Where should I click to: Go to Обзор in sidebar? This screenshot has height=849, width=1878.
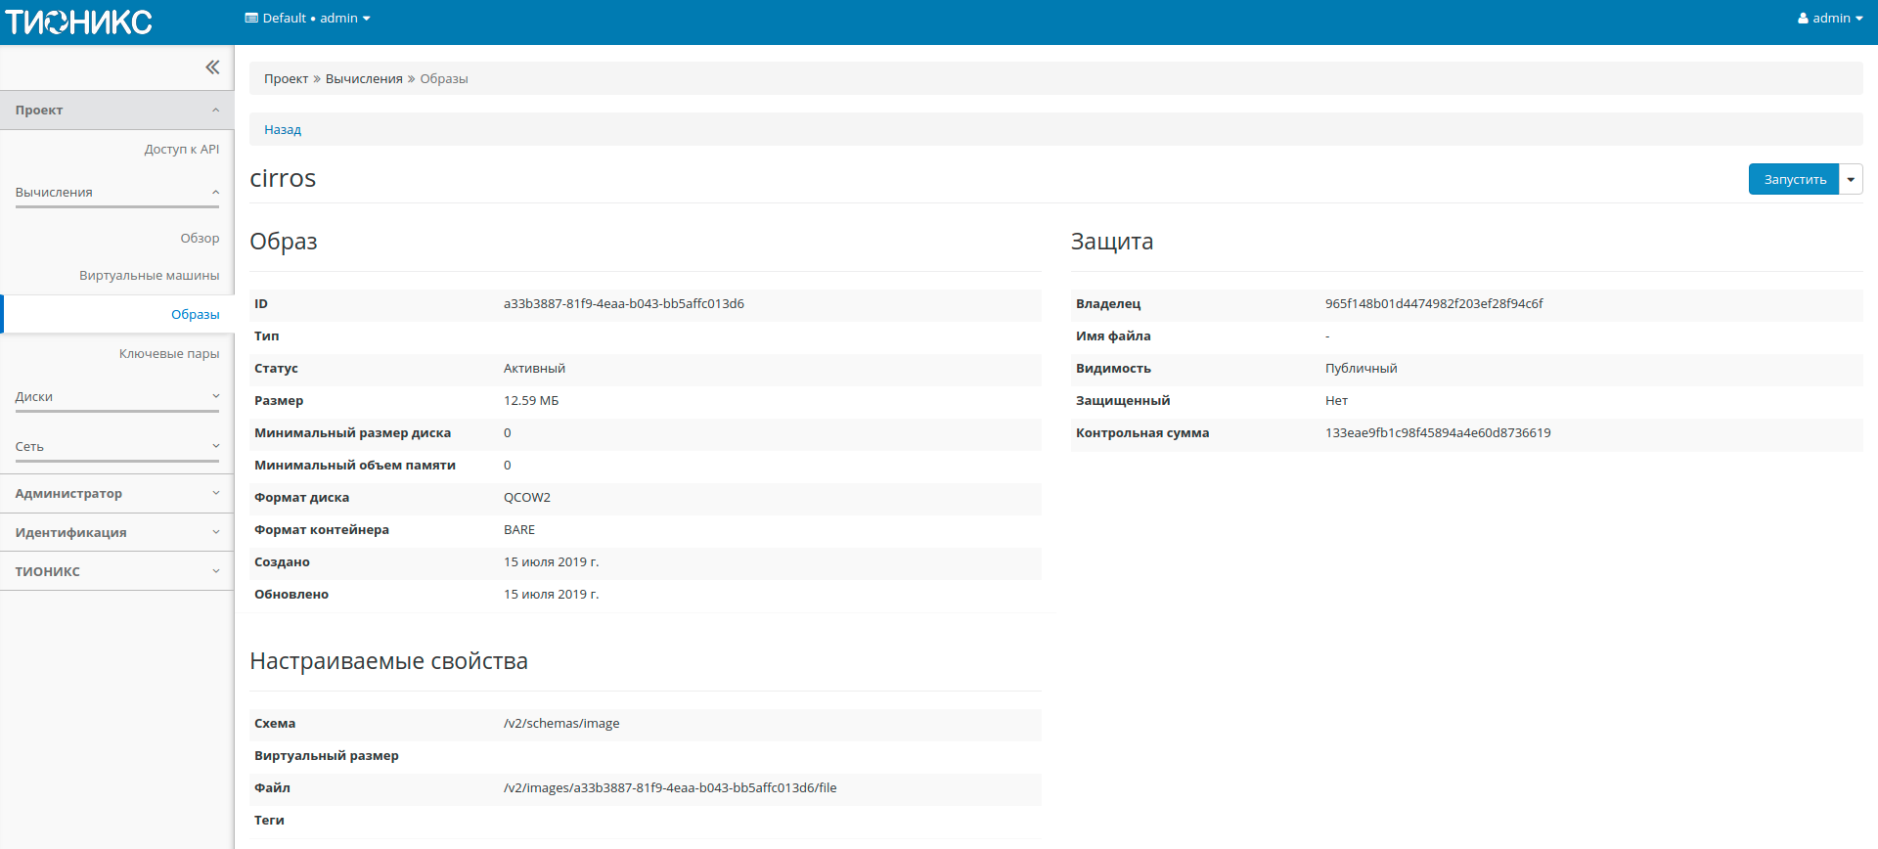tap(200, 239)
